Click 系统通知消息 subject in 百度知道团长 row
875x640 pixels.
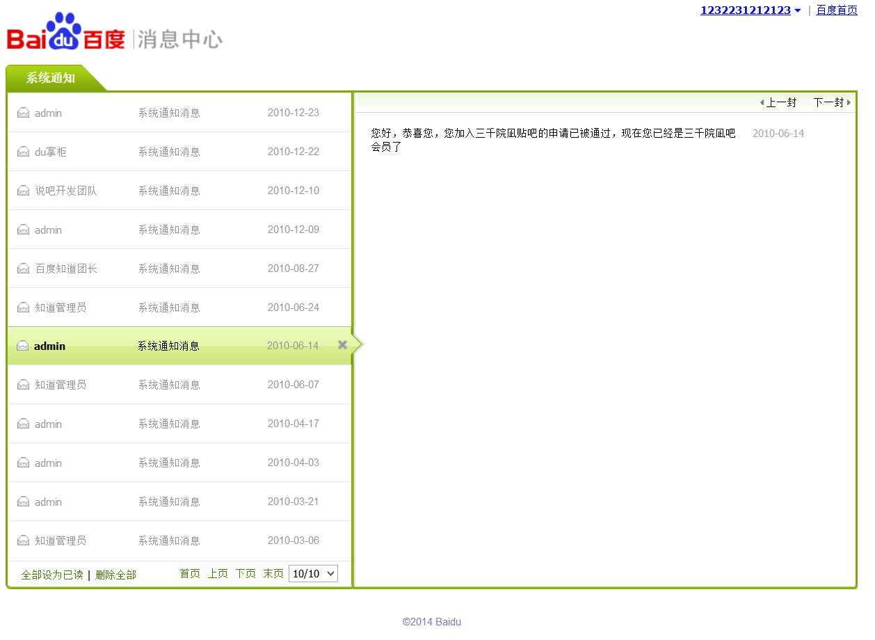point(169,269)
